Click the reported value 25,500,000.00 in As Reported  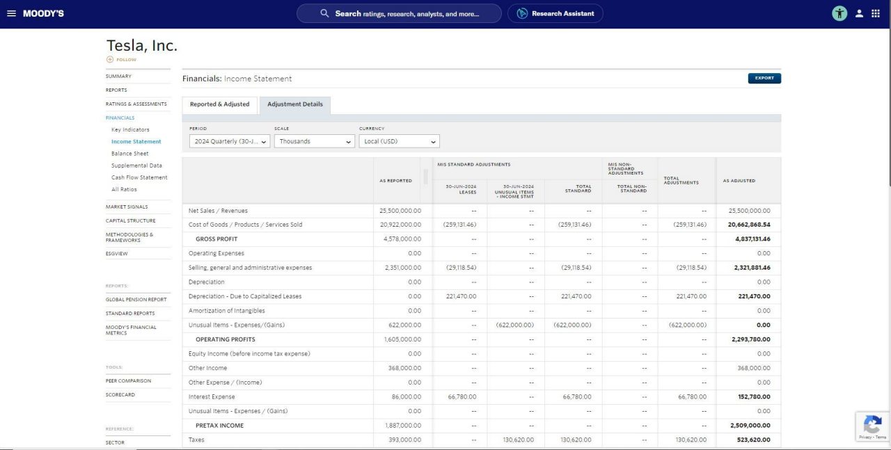pos(400,211)
